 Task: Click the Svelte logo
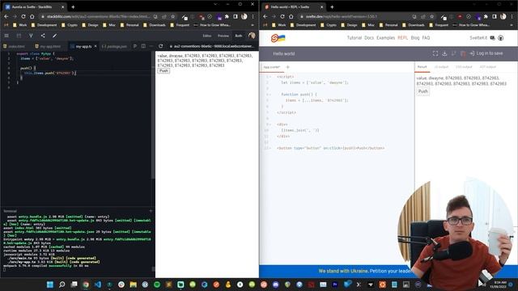coord(278,38)
